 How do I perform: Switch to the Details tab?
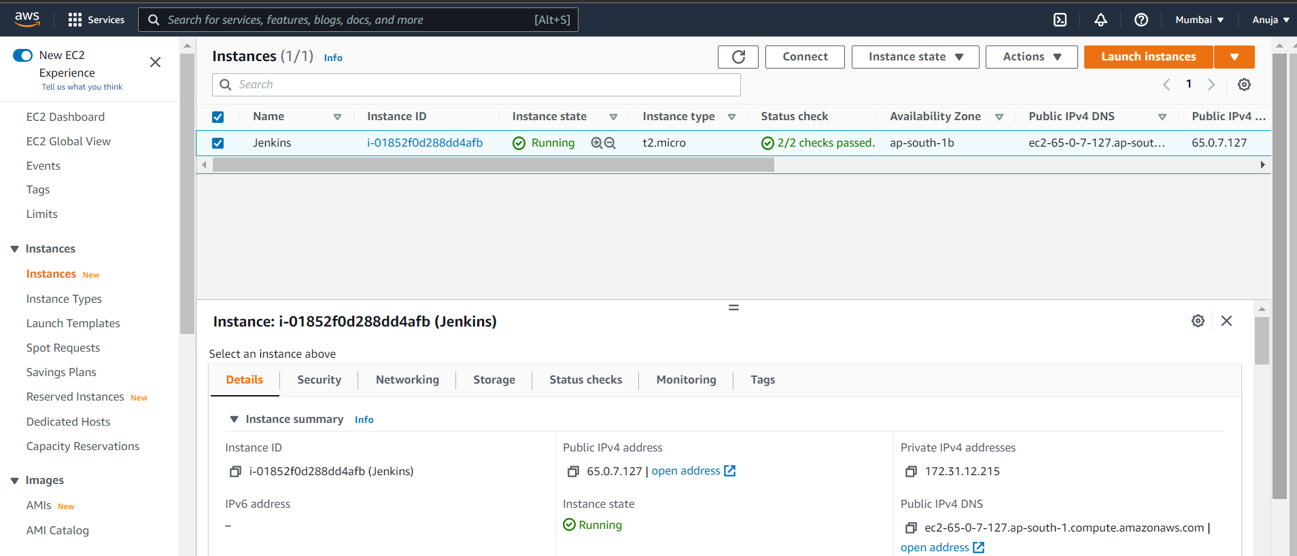click(245, 379)
